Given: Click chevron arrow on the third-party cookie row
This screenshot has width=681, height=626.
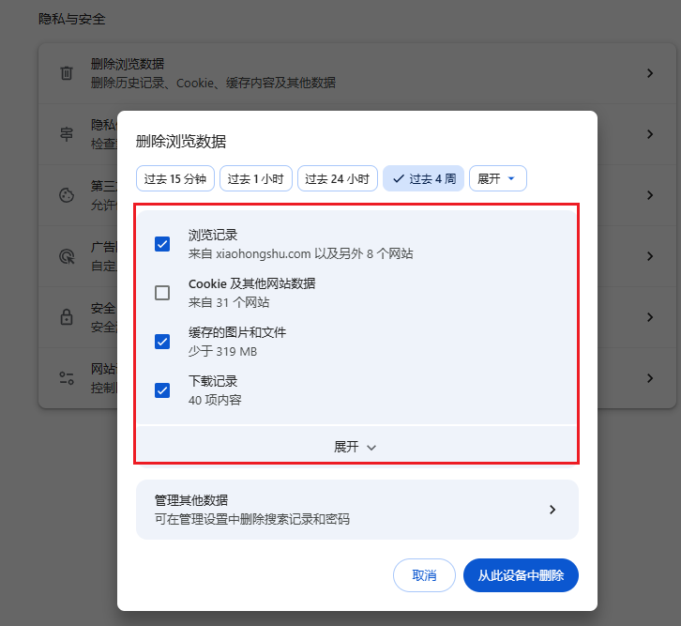Looking at the screenshot, I should click(650, 195).
